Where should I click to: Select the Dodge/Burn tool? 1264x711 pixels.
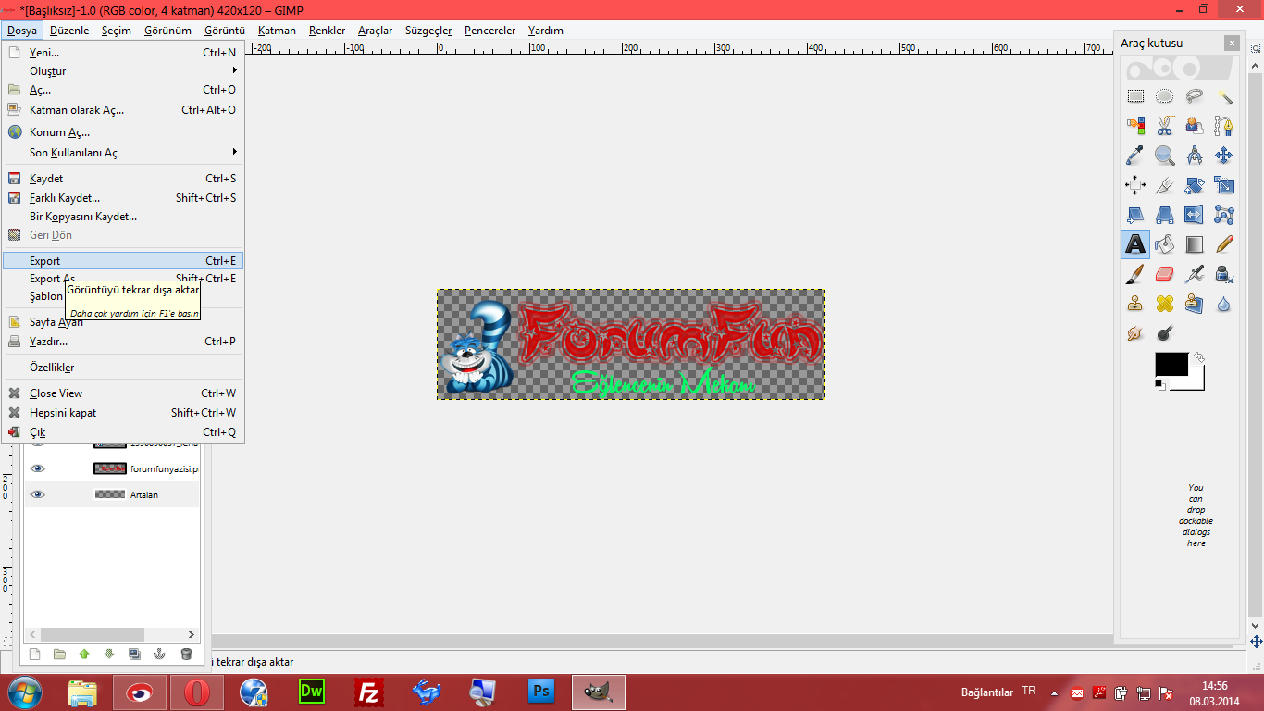click(x=1165, y=333)
